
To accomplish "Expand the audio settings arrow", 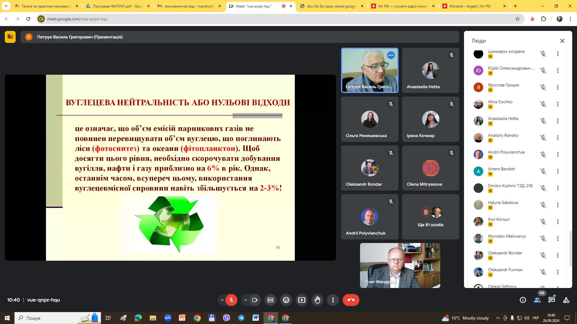I will click(x=222, y=300).
